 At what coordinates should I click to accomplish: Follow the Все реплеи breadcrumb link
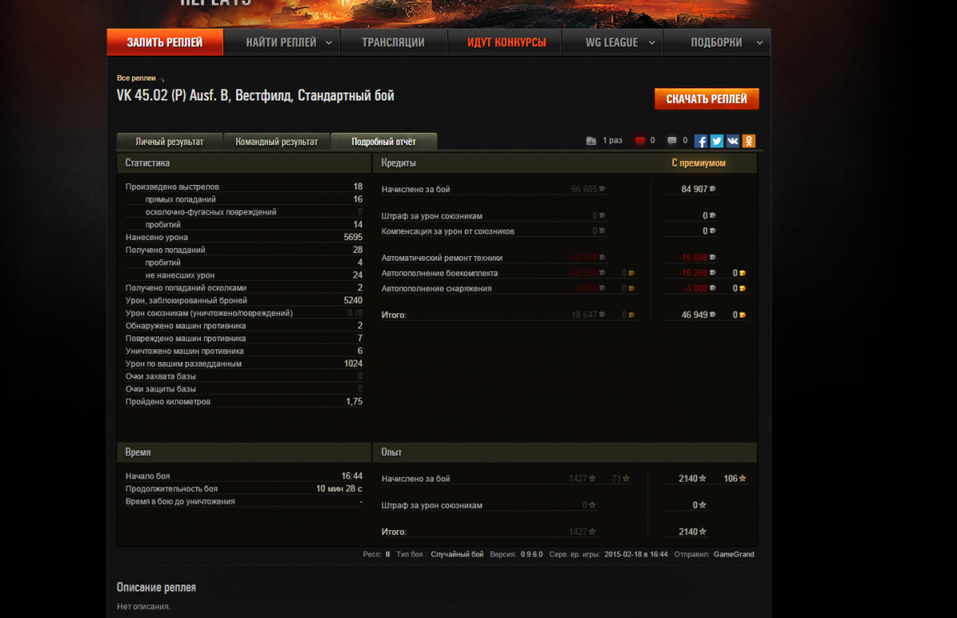coord(136,78)
